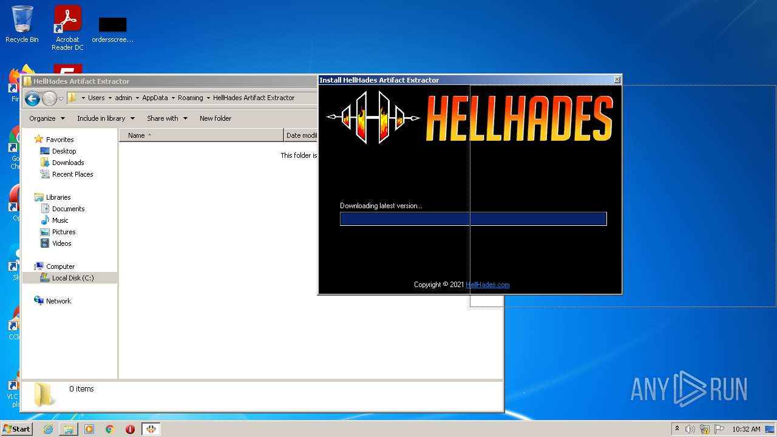This screenshot has height=437, width=777.
Task: Open the Recycle Bin desktop icon
Action: click(x=22, y=24)
